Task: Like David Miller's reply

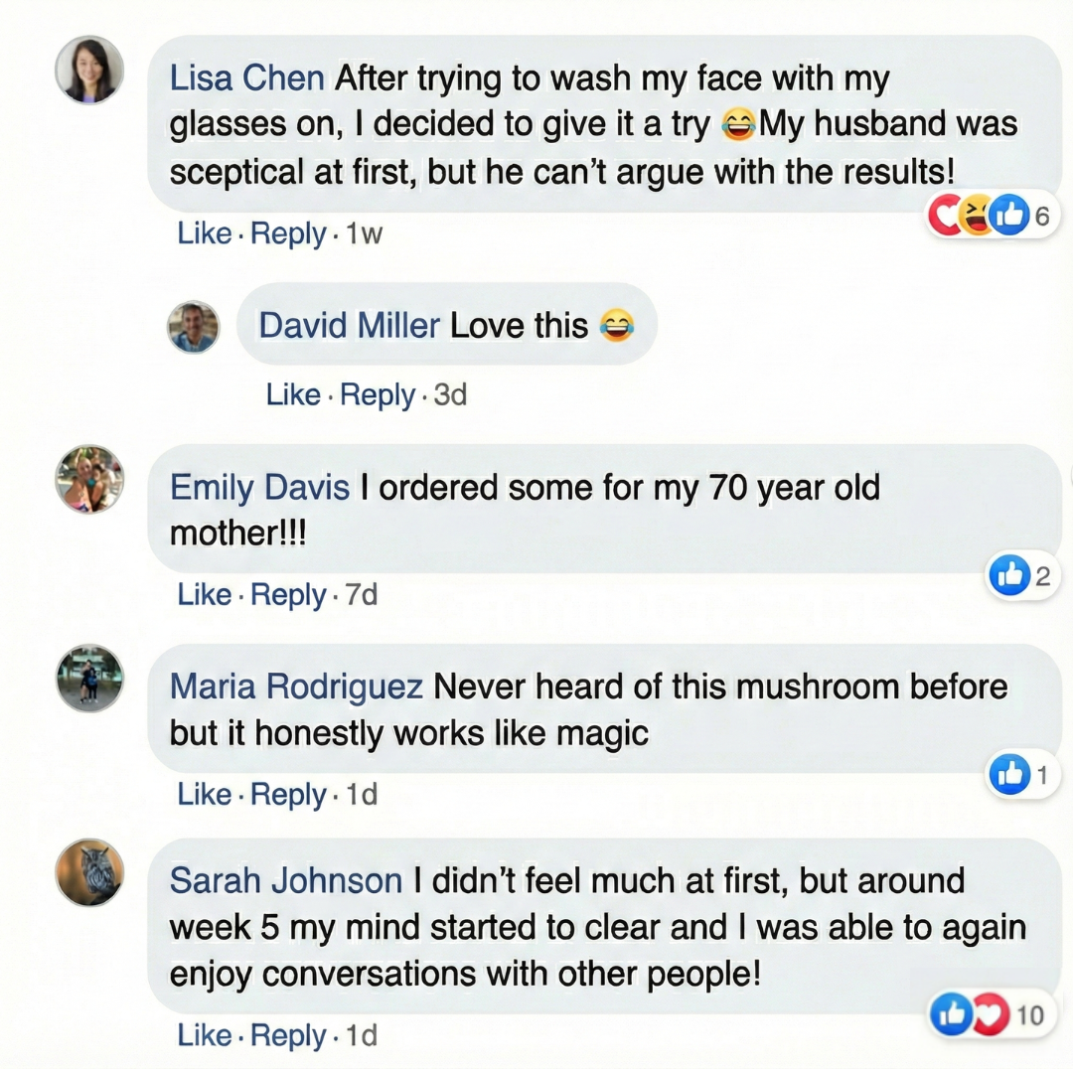Action: click(x=293, y=395)
